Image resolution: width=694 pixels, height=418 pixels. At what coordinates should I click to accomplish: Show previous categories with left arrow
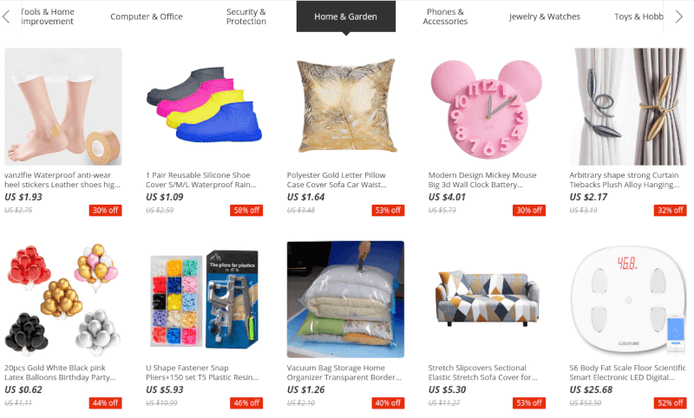[6, 16]
